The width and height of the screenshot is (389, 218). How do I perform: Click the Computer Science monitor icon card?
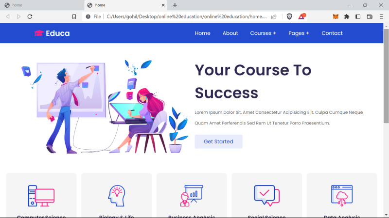41,196
